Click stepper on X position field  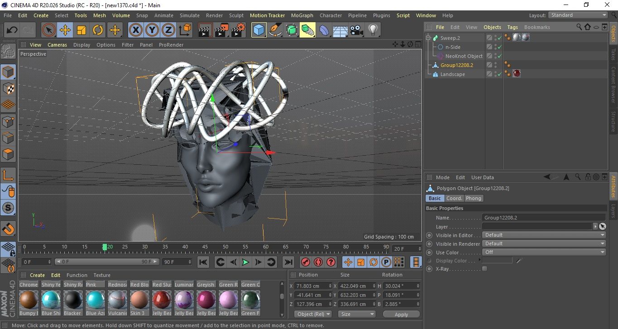click(x=329, y=286)
